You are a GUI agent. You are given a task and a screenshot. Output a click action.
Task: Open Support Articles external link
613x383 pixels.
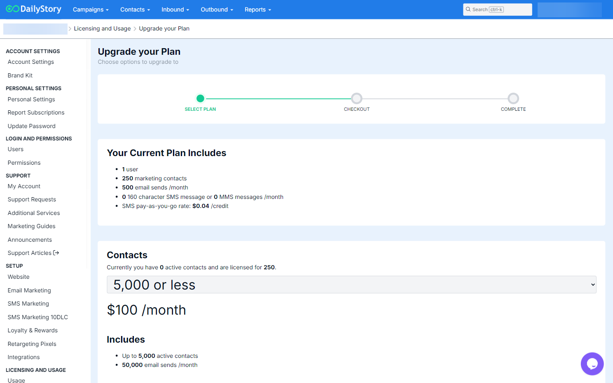(33, 253)
